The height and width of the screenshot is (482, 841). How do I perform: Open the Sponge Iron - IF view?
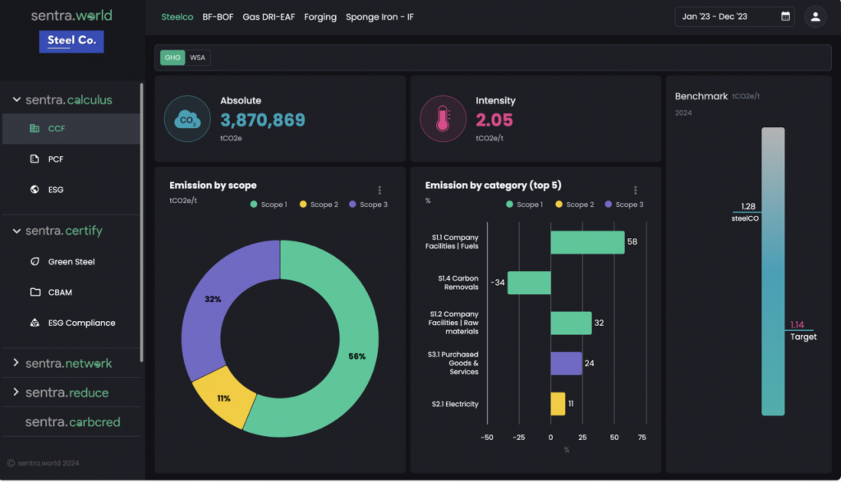379,16
